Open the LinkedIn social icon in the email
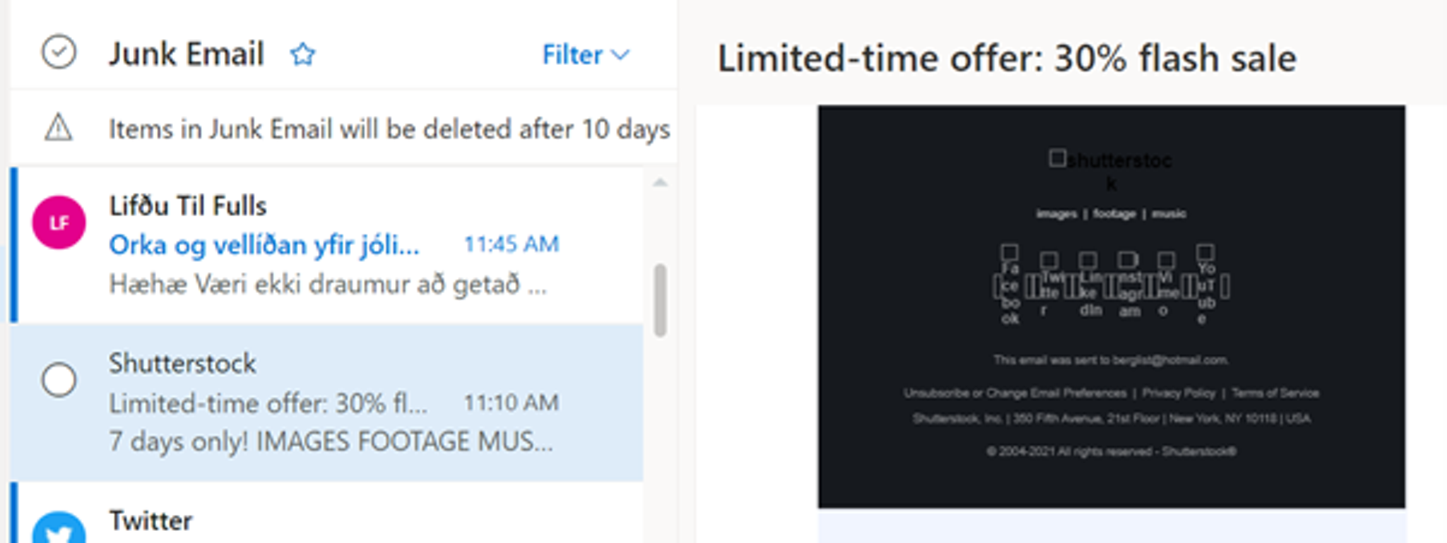 (x=1090, y=285)
